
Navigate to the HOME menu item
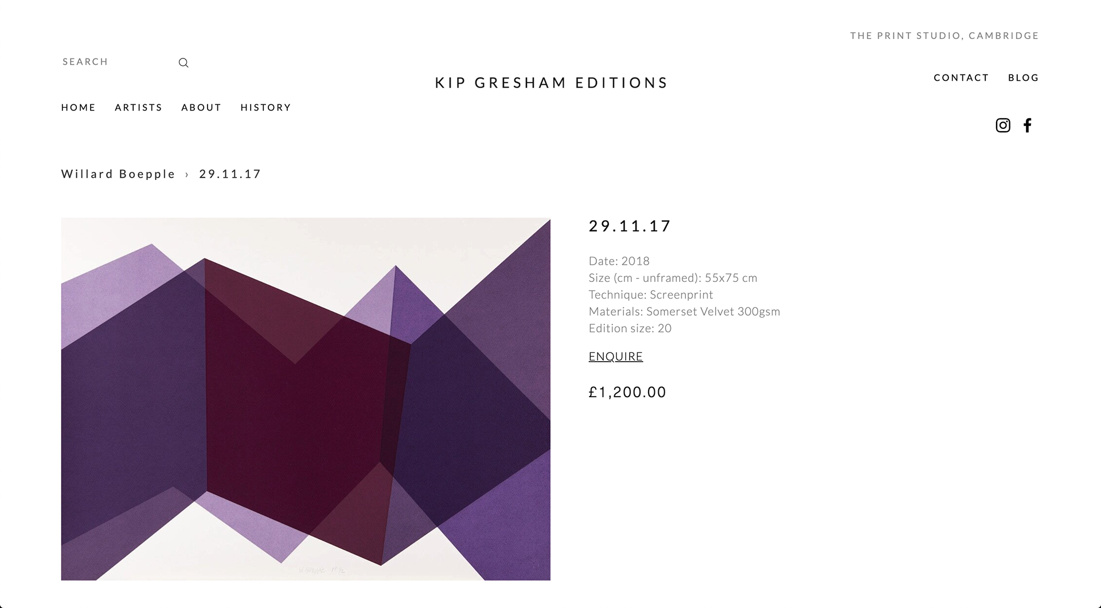pos(78,108)
